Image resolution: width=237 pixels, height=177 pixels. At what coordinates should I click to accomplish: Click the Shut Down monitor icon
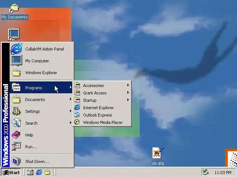(16, 161)
